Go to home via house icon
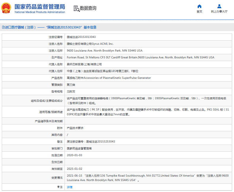This screenshot has width=234, height=192. (x=199, y=6)
